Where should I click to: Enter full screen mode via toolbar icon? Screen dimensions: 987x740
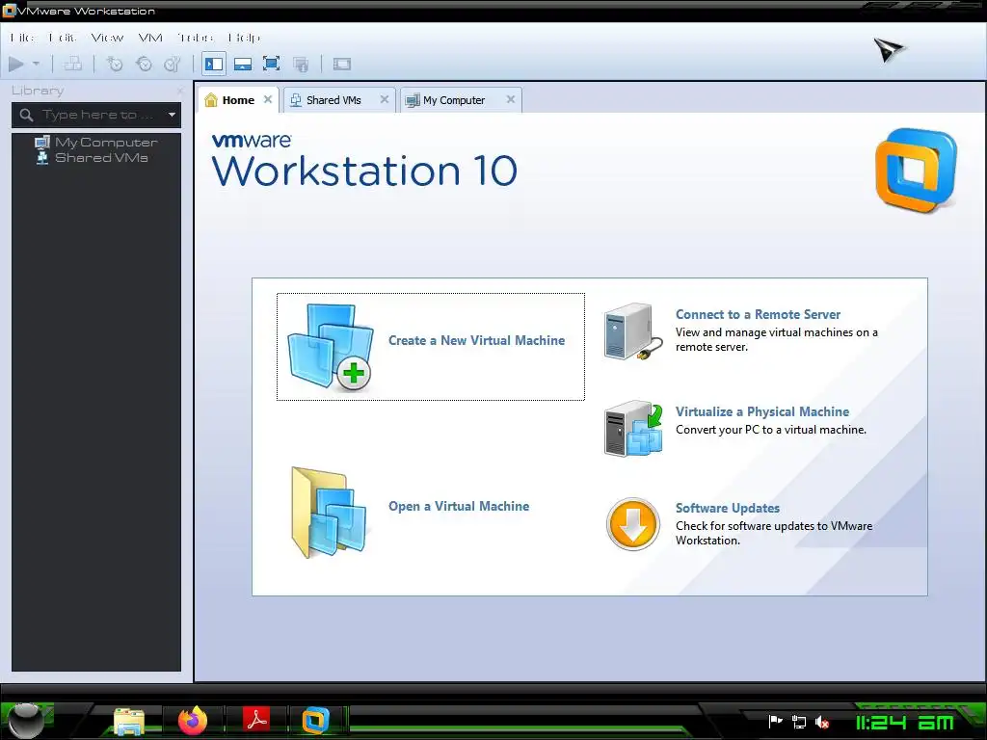click(x=271, y=64)
